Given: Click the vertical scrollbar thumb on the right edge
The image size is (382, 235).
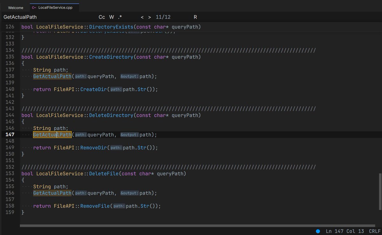Looking at the screenshot, I should 380,192.
